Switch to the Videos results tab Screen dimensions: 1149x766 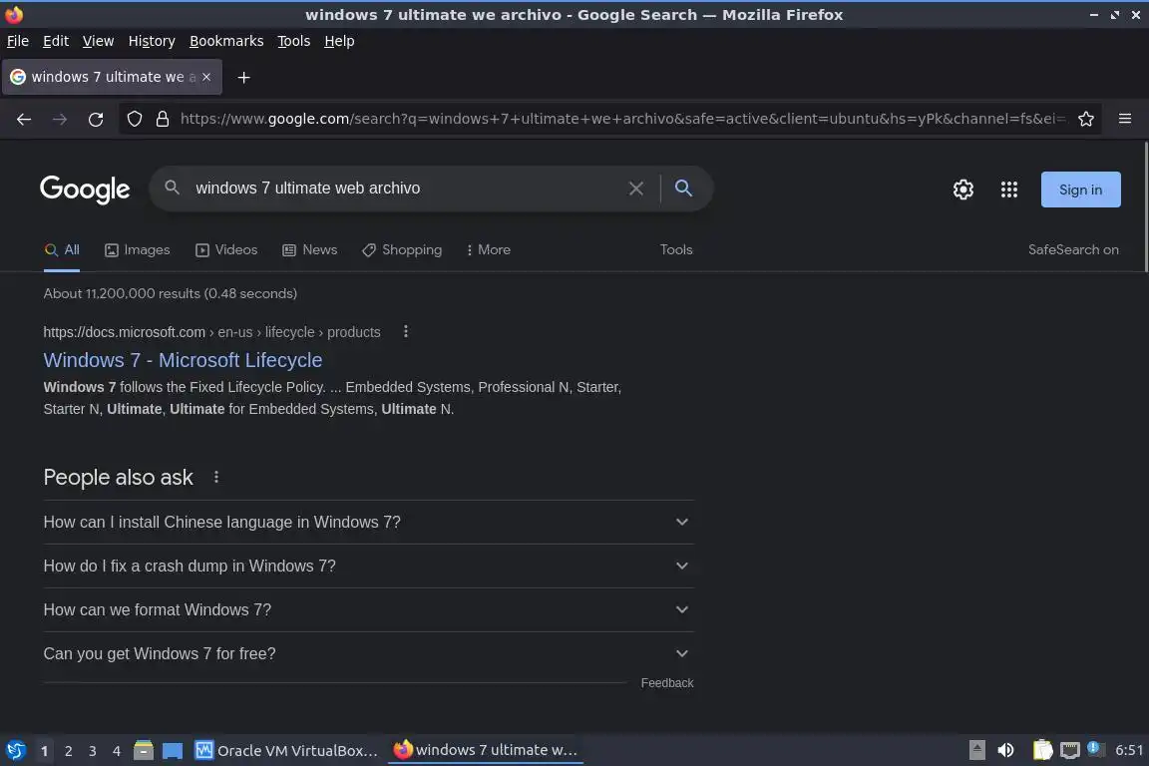tap(226, 250)
